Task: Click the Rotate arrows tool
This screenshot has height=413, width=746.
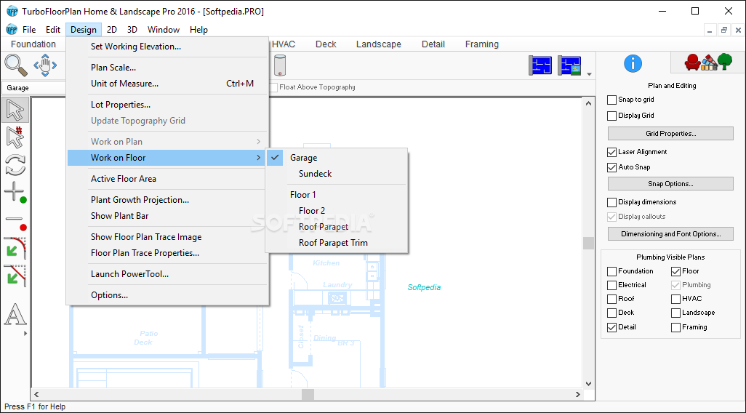Action: (x=15, y=165)
